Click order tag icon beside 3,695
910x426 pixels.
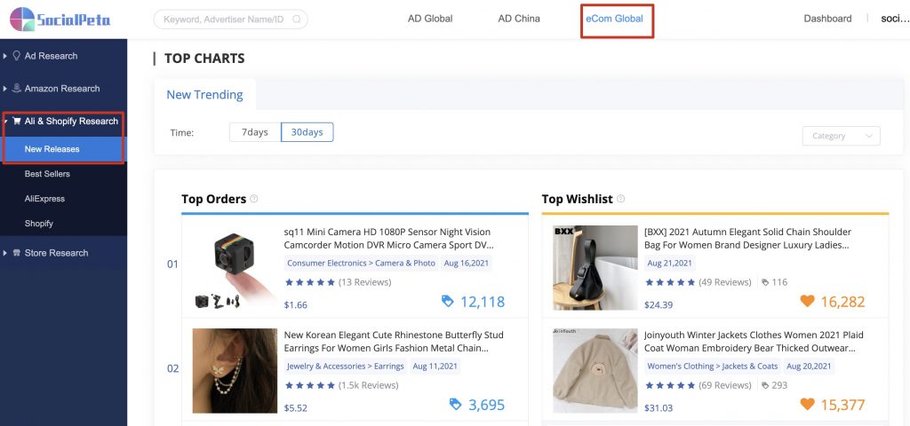[x=456, y=404]
